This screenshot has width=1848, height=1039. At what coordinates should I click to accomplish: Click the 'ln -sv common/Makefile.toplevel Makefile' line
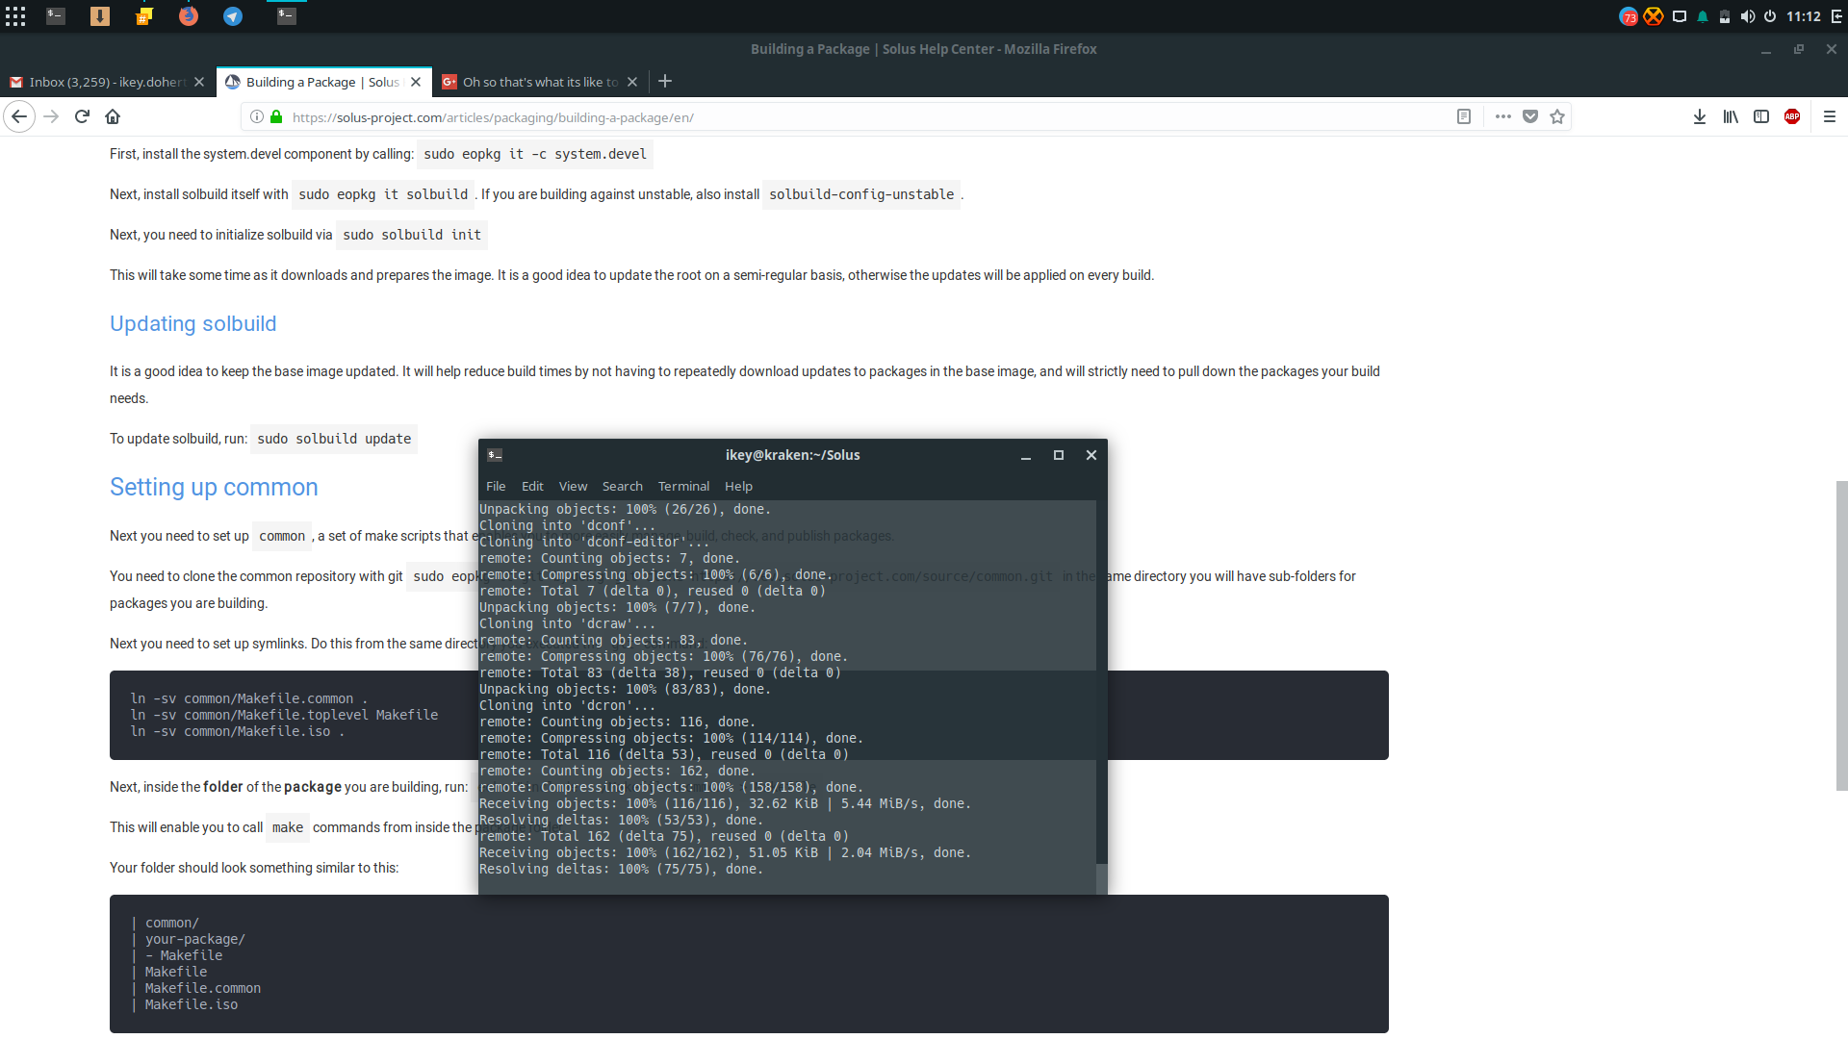pyautogui.click(x=284, y=715)
